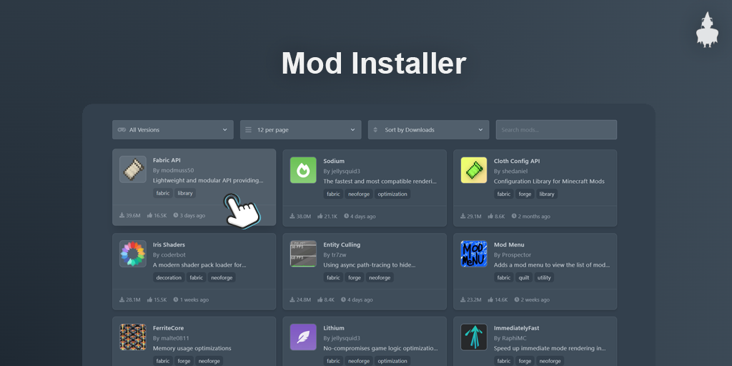Screen dimensions: 732x366
Task: Click the download icon on Iris Shaders card
Action: coord(122,300)
